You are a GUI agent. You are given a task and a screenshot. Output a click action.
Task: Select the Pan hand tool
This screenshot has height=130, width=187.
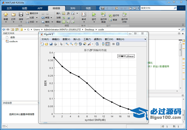click(76, 44)
